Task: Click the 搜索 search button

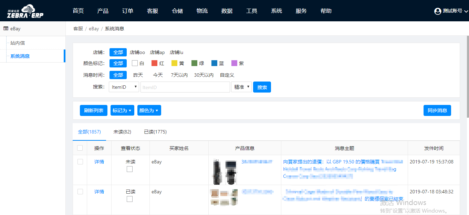Action: (262, 87)
